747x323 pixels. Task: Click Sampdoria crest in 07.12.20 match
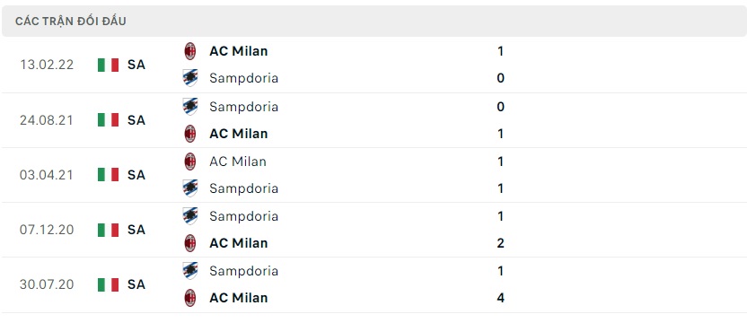pos(190,216)
